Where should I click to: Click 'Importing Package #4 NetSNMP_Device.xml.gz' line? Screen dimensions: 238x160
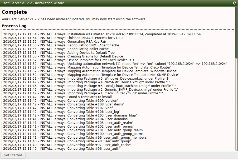86,82
